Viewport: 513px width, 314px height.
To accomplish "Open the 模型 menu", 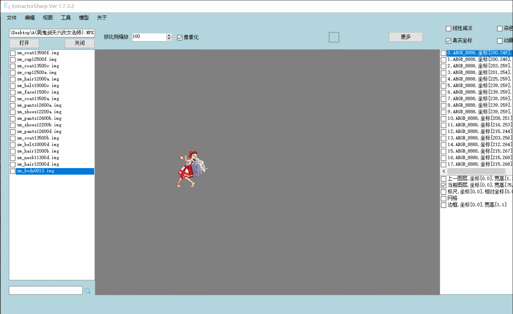I will 84,18.
